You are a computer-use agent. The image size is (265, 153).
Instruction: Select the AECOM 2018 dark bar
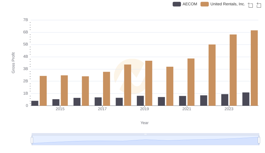[119, 102]
